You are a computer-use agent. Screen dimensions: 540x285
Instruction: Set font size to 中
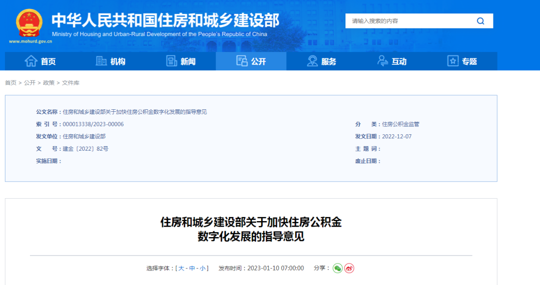click(x=192, y=268)
